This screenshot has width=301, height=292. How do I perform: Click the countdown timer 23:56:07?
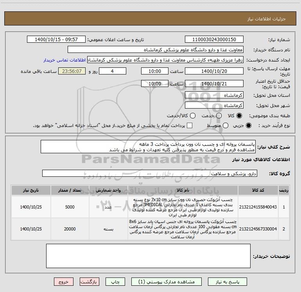[72, 71]
